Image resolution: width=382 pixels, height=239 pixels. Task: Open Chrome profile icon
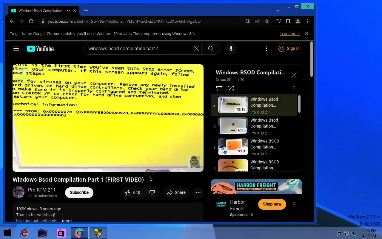coord(298,21)
